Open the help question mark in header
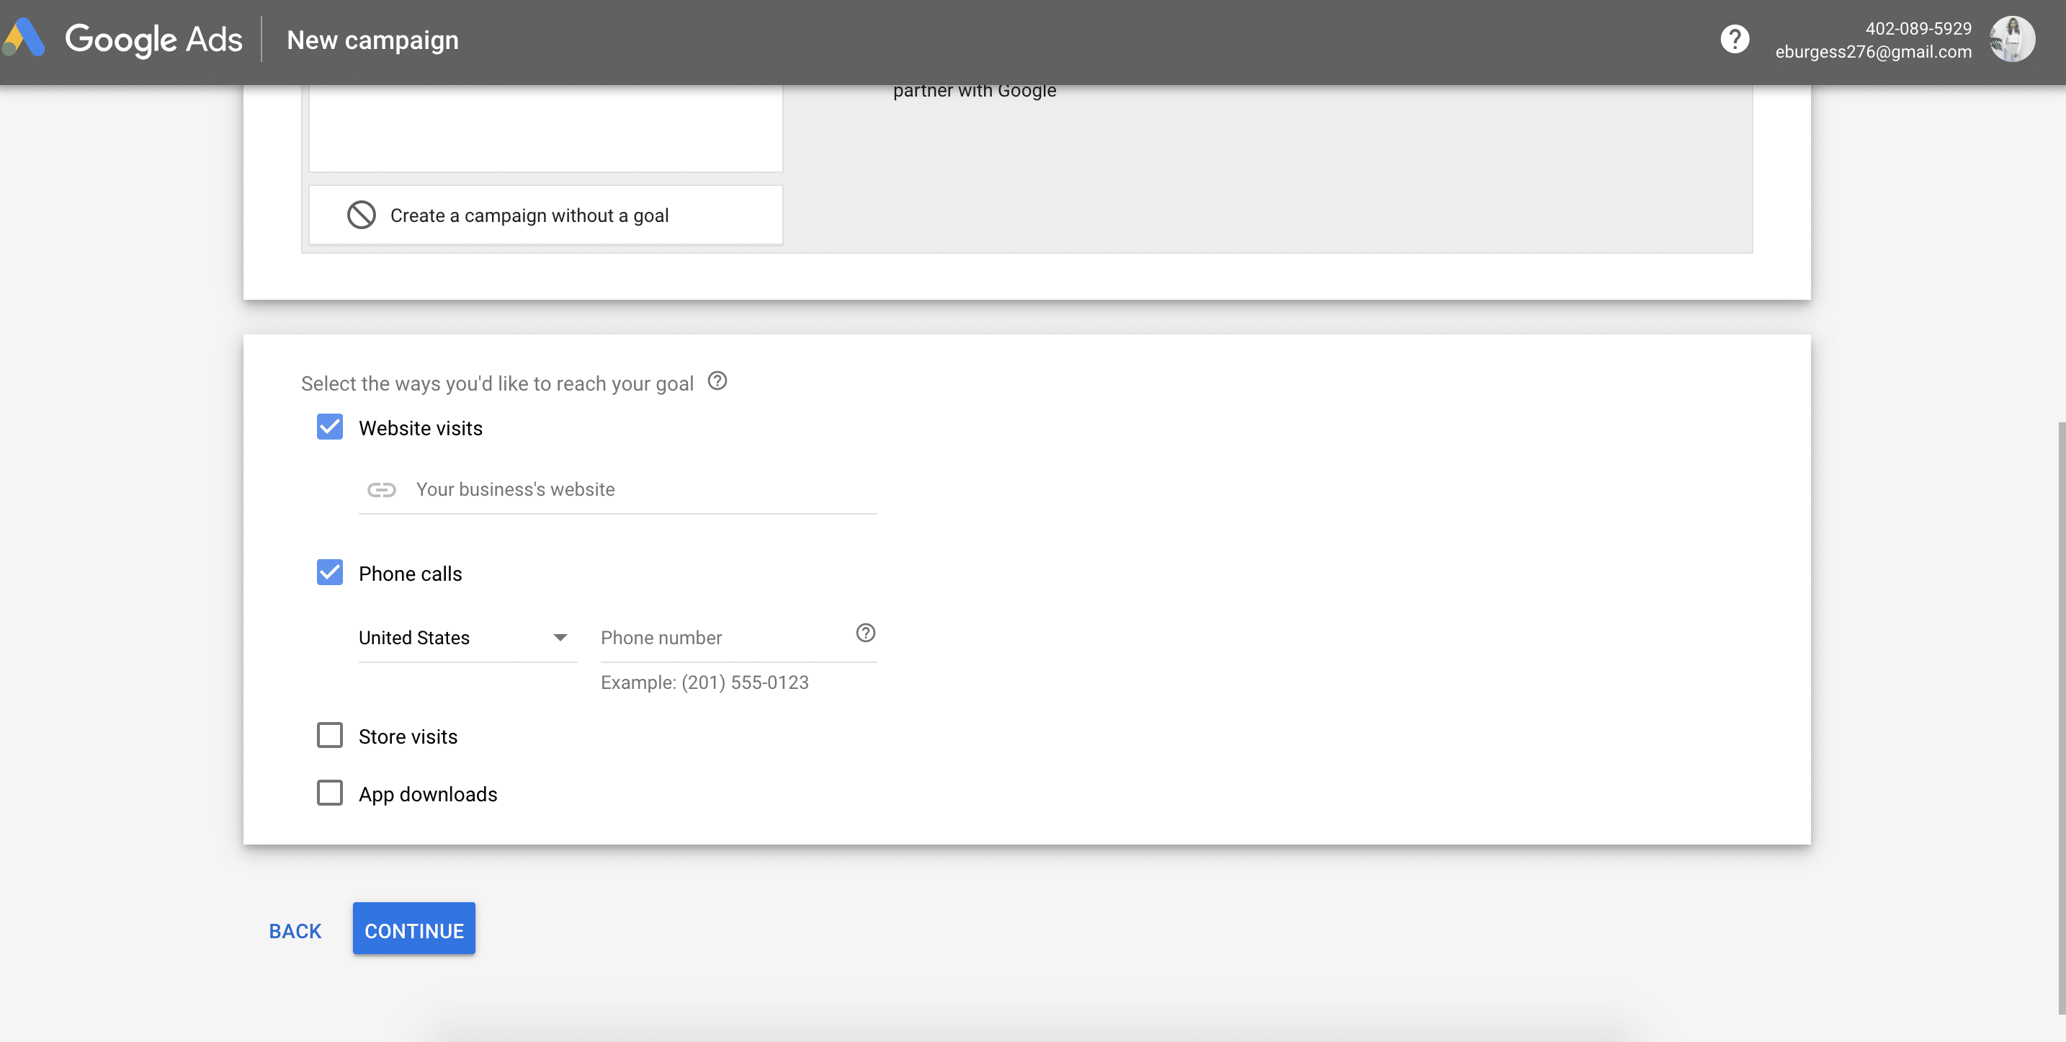The height and width of the screenshot is (1042, 2066). 1734,40
